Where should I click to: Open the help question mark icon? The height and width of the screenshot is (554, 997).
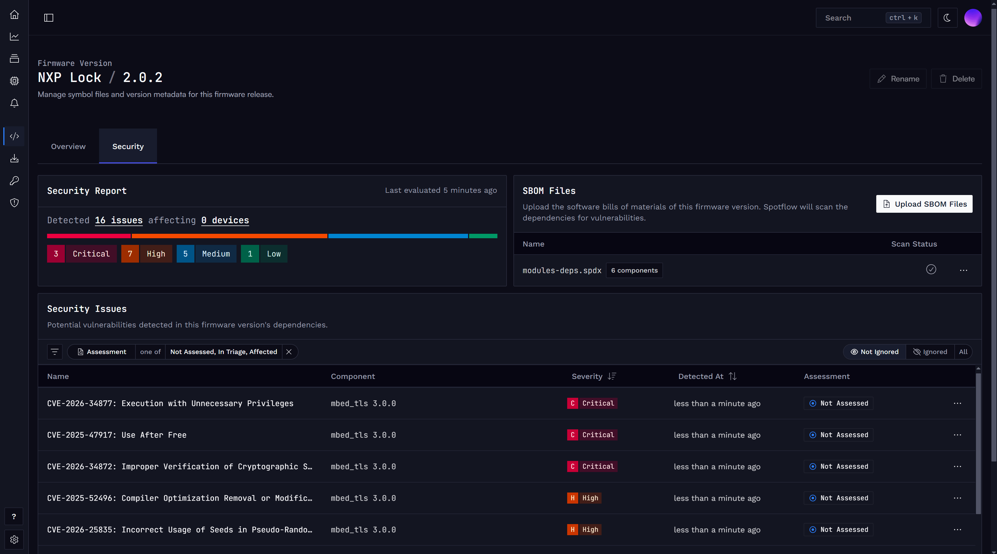point(14,516)
